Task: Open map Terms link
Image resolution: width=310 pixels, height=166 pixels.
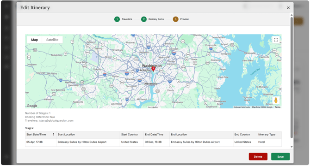Action: click(278, 107)
